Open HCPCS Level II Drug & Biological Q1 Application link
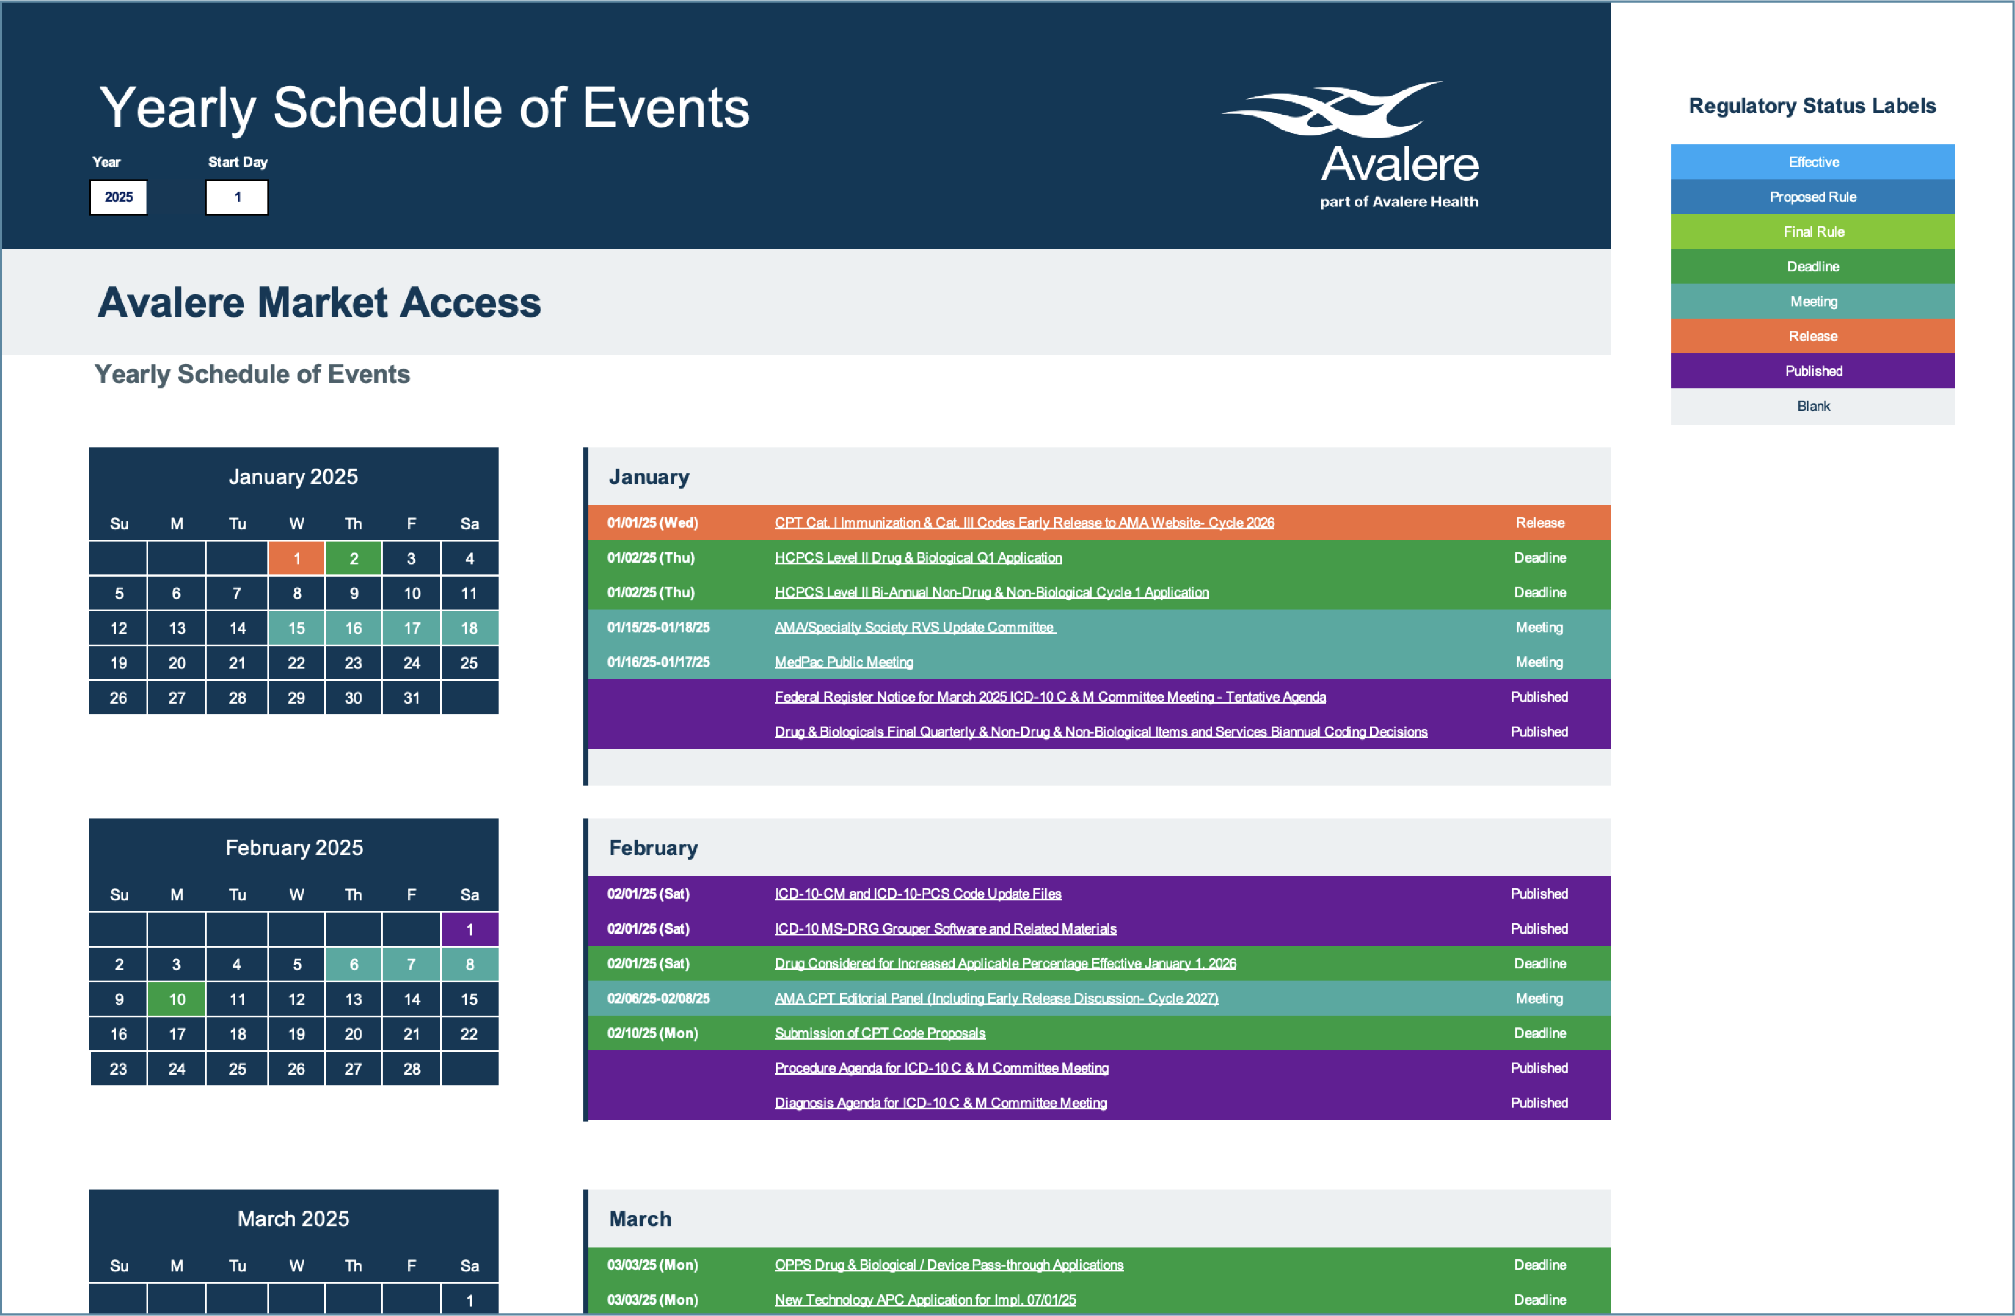Image resolution: width=2015 pixels, height=1316 pixels. pyautogui.click(x=918, y=557)
